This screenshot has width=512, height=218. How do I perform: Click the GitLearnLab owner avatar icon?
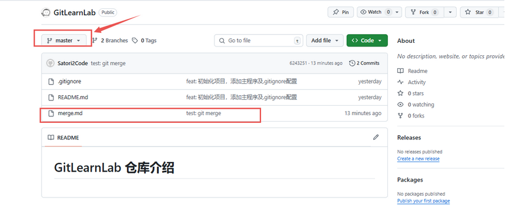click(x=46, y=12)
